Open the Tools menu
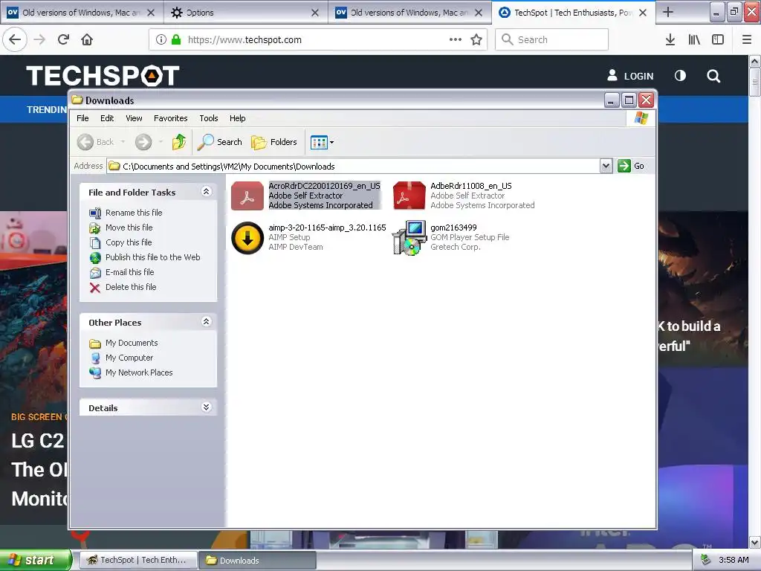The width and height of the screenshot is (761, 571). pyautogui.click(x=209, y=118)
